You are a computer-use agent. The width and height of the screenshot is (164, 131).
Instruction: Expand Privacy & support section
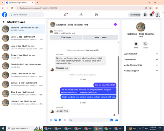point(141,71)
